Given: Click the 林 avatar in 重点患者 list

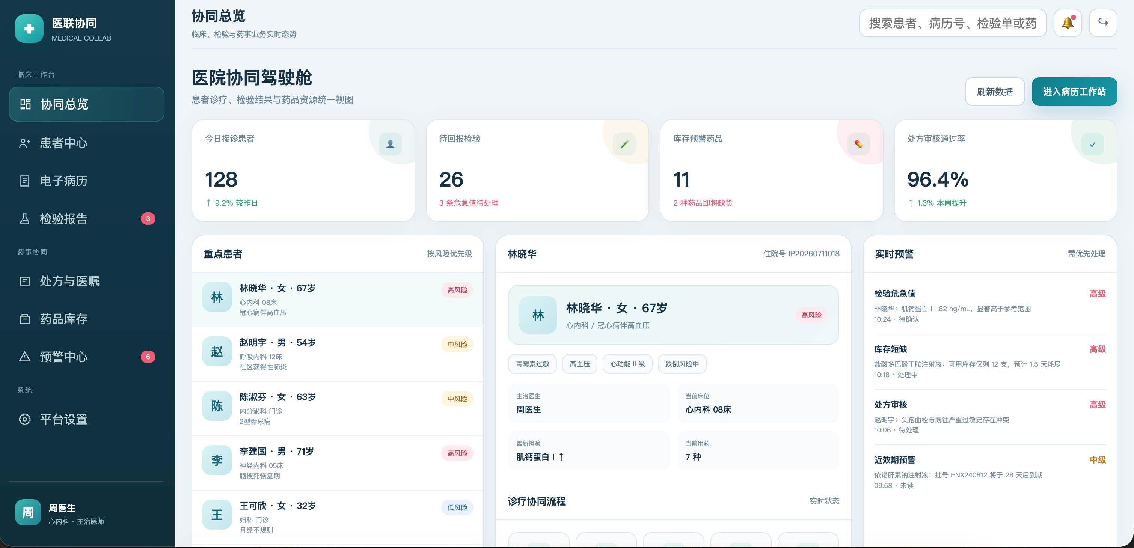Looking at the screenshot, I should pyautogui.click(x=217, y=297).
